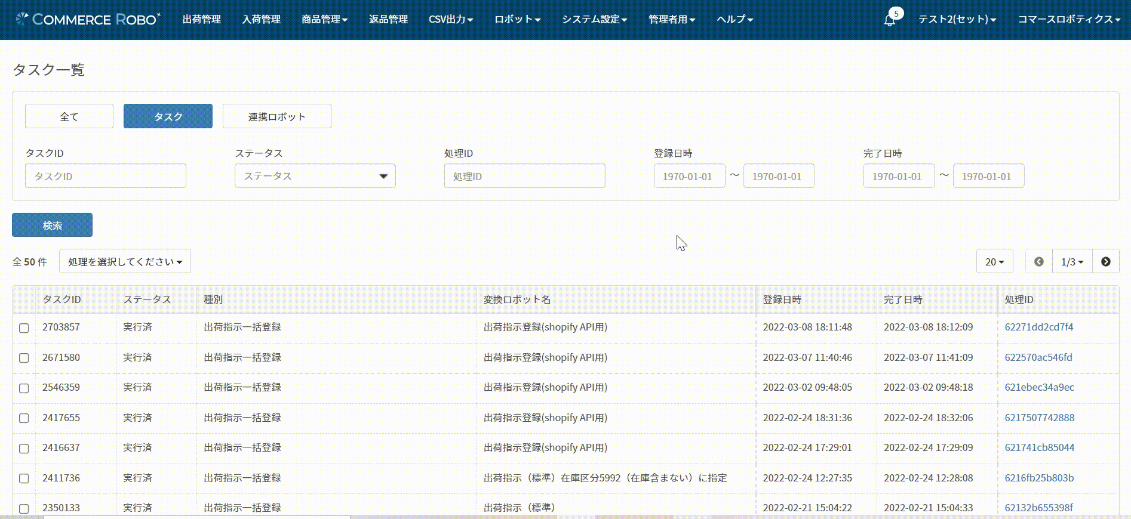Open 処理を選択してください dropdown
This screenshot has height=519, width=1131.
[x=125, y=261]
